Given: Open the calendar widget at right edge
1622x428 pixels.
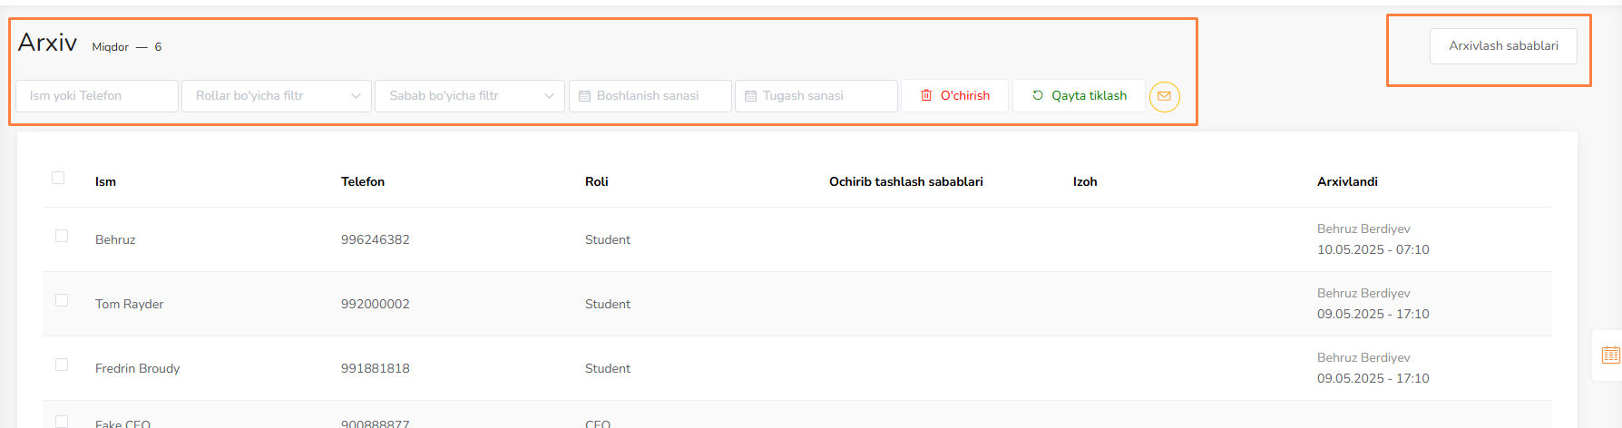Looking at the screenshot, I should [1610, 355].
